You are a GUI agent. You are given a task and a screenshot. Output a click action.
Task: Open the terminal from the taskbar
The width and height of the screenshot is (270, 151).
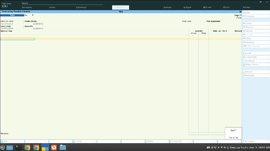(x=18, y=147)
